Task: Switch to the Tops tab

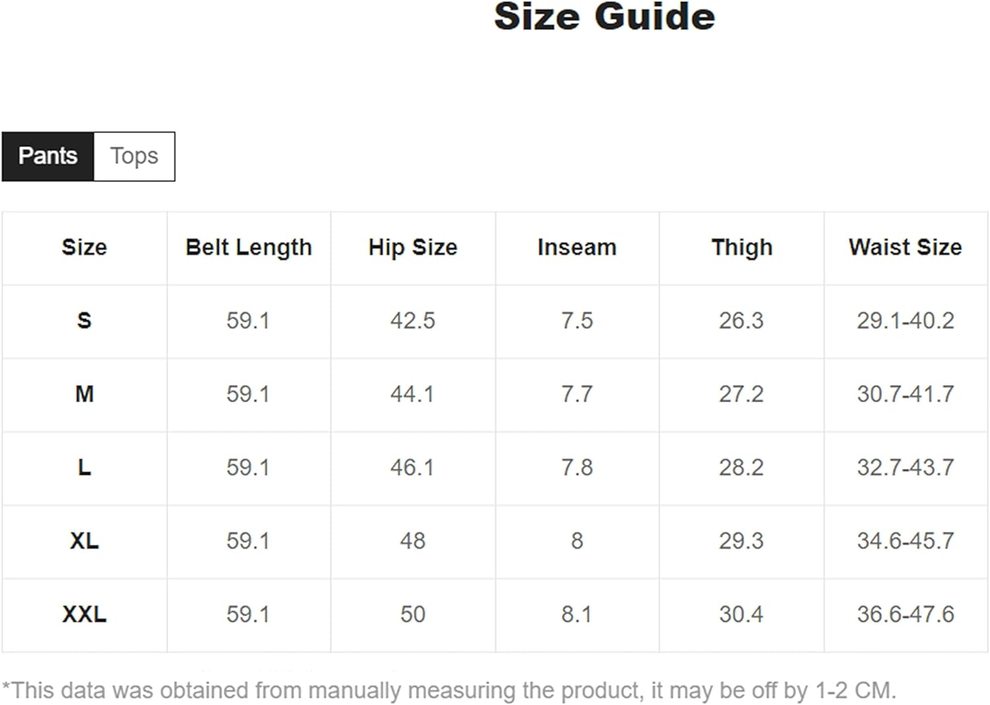Action: click(134, 156)
